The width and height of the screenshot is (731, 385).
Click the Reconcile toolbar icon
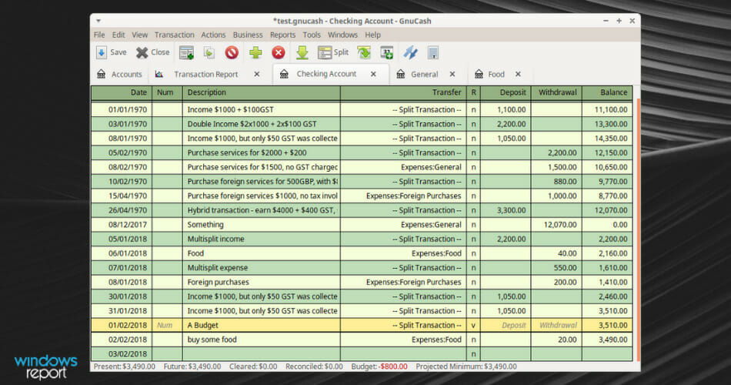(x=433, y=52)
